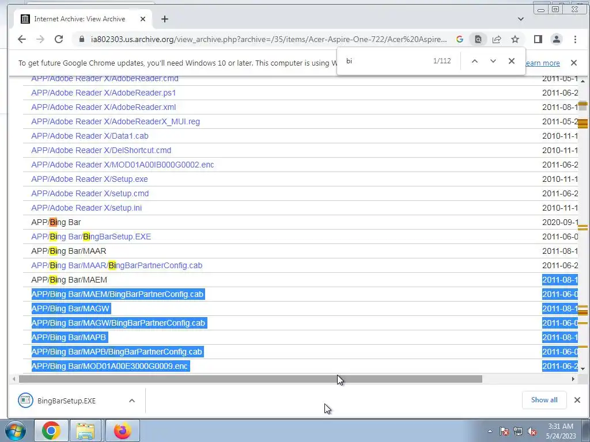
Task: Download Bing Bar/BingBarSetup.EXE link
Action: coord(91,237)
